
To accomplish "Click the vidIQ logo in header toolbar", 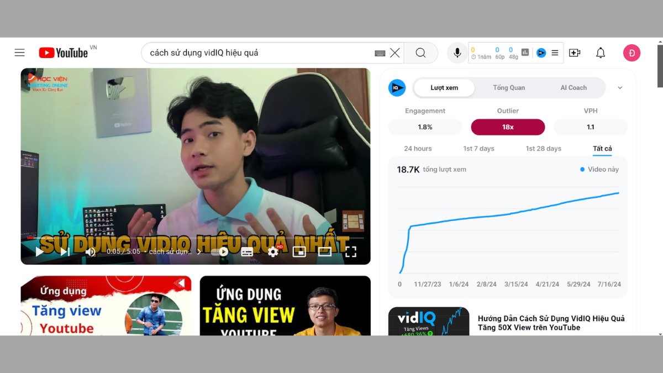I will [x=541, y=53].
